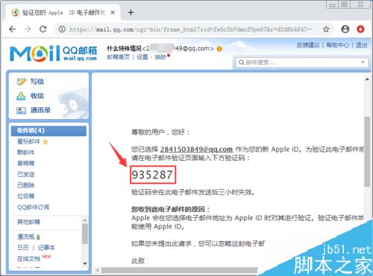This screenshot has height=276, width=373.
Task: Click the 2841503849@qq.com email link
Action: [x=196, y=150]
